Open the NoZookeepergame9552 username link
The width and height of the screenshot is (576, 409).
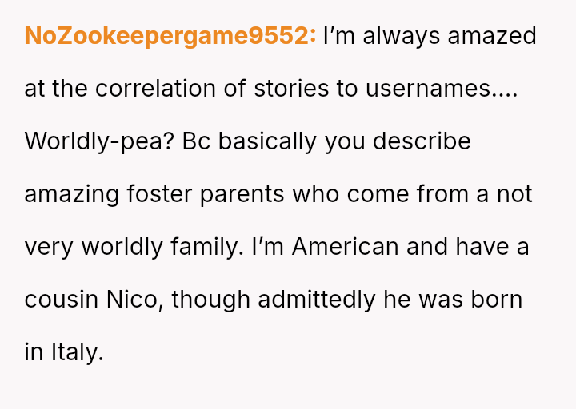pyautogui.click(x=170, y=37)
